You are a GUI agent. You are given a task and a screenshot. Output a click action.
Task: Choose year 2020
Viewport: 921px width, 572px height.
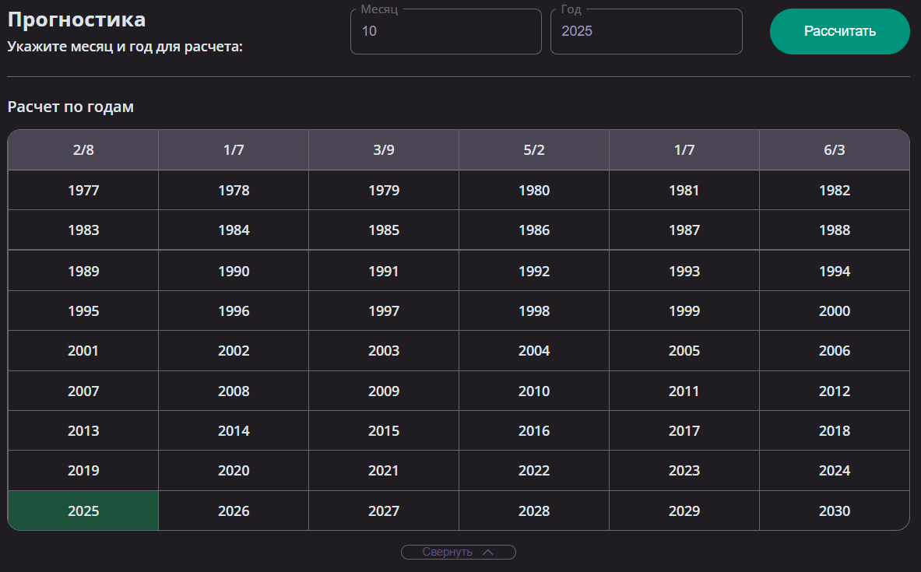coord(234,470)
